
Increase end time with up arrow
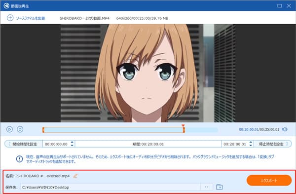(251, 142)
